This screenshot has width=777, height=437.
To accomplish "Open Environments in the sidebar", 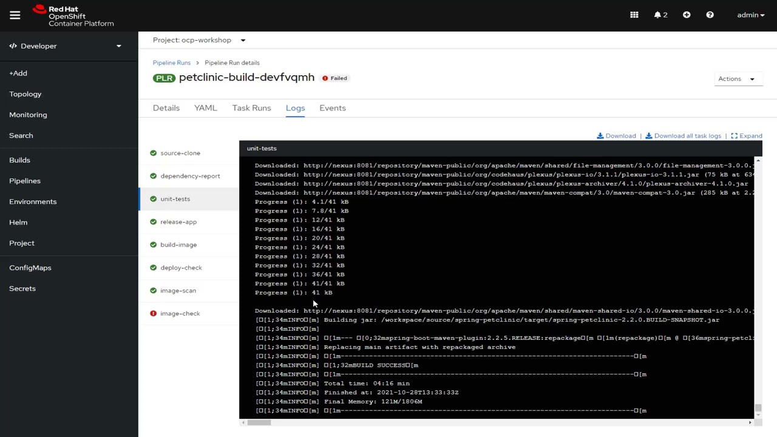I will coord(33,202).
